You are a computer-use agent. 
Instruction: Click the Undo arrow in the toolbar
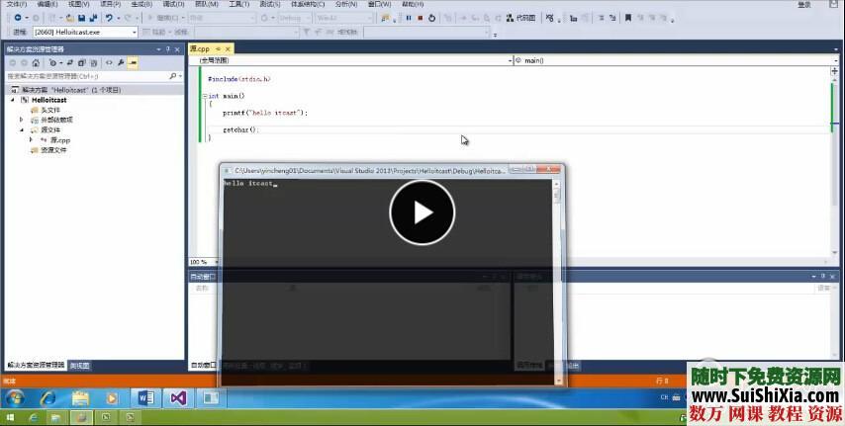click(109, 18)
